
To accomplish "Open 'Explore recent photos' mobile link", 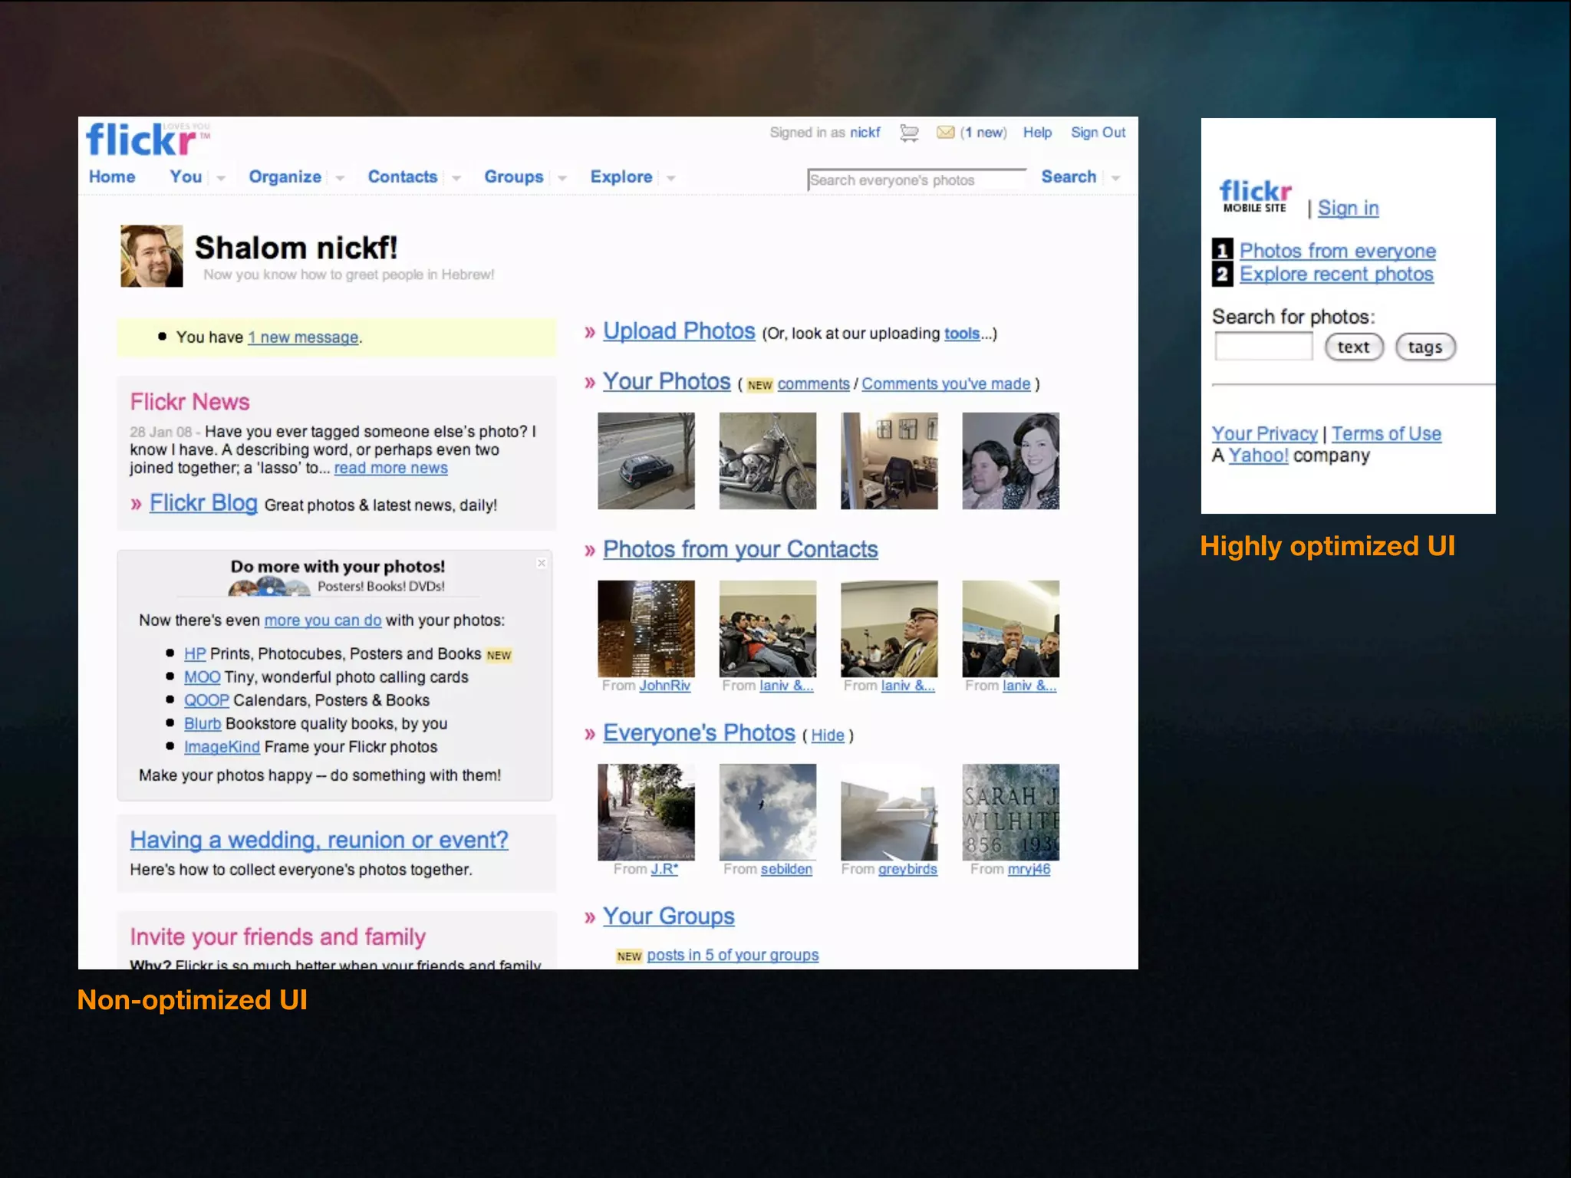I will click(x=1336, y=274).
